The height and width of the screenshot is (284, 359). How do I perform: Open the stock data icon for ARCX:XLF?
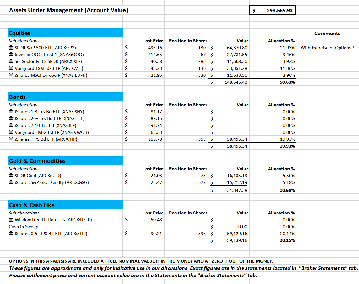pos(11,61)
